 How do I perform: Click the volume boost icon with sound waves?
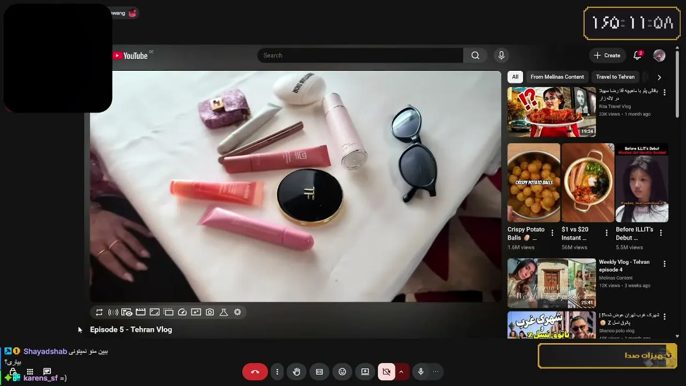[x=113, y=312]
